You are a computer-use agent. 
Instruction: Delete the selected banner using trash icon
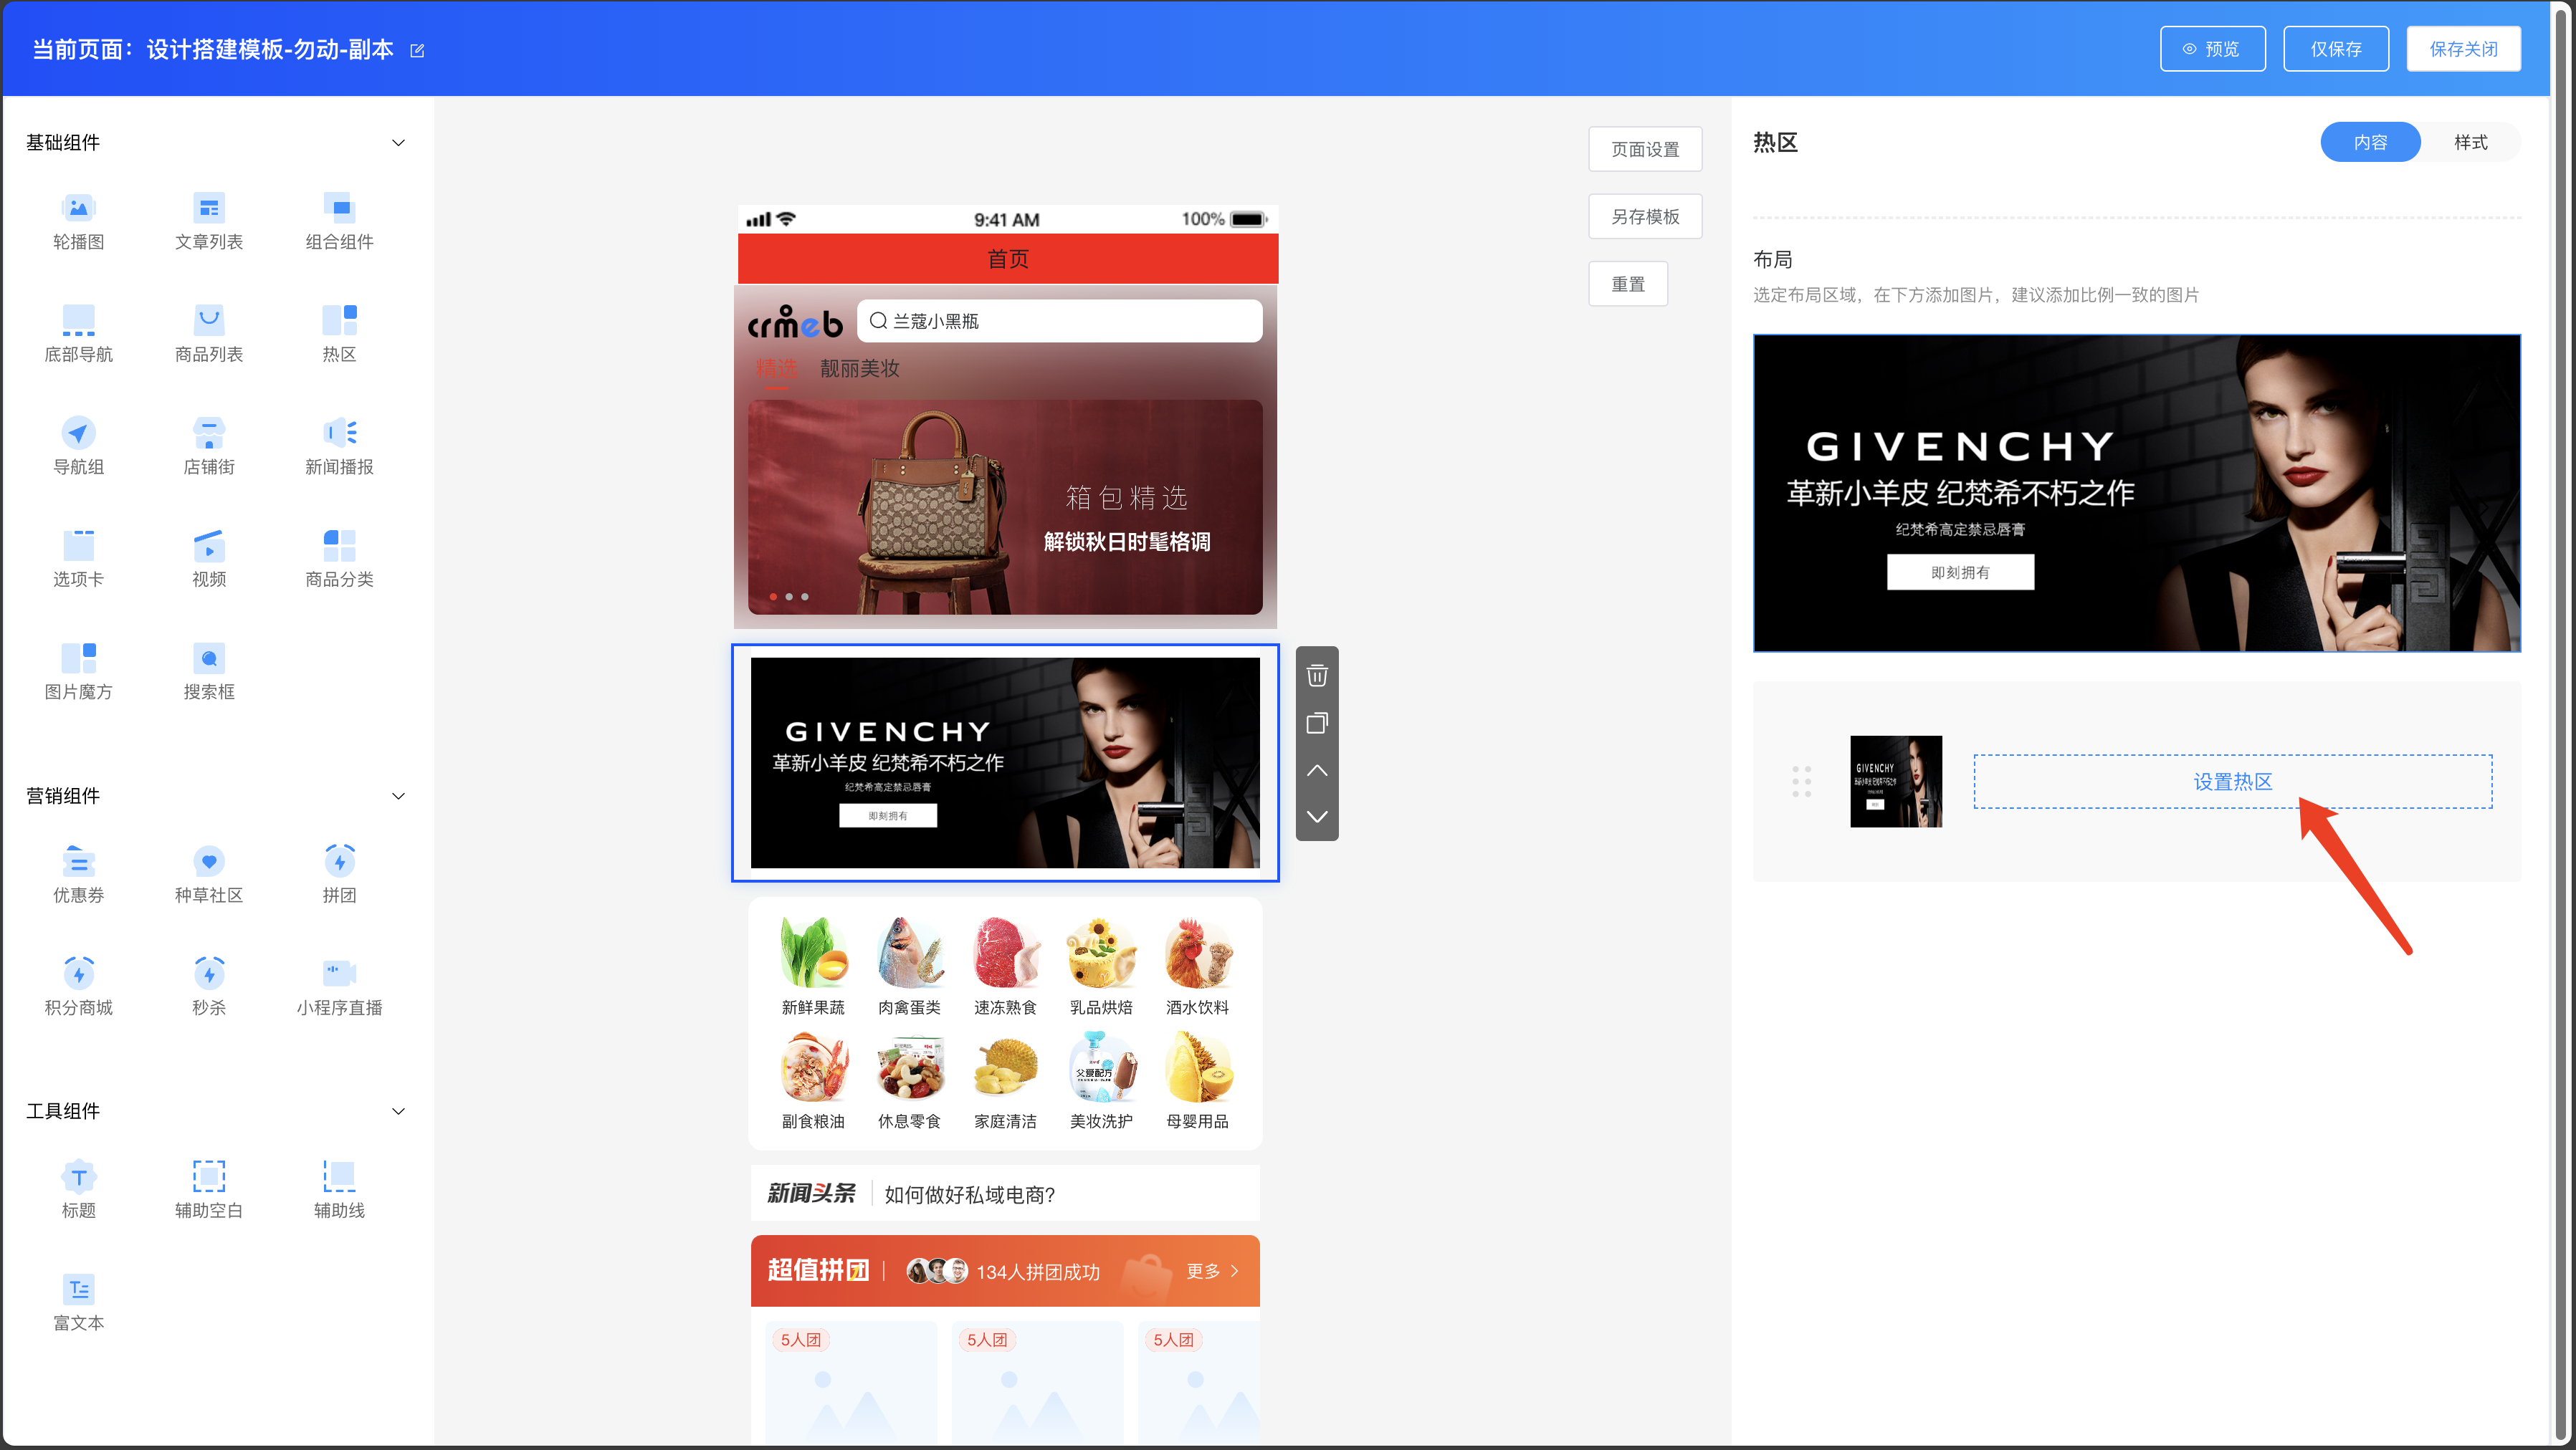click(1317, 676)
